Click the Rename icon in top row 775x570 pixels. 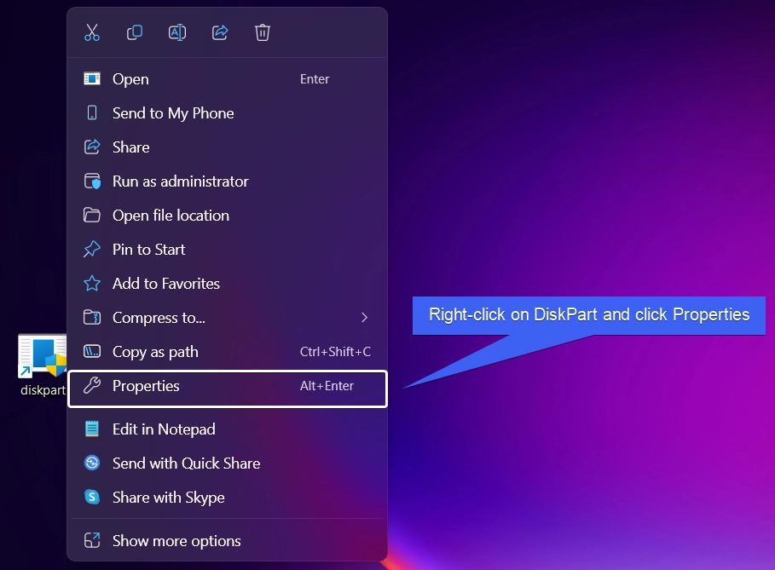[x=177, y=32]
